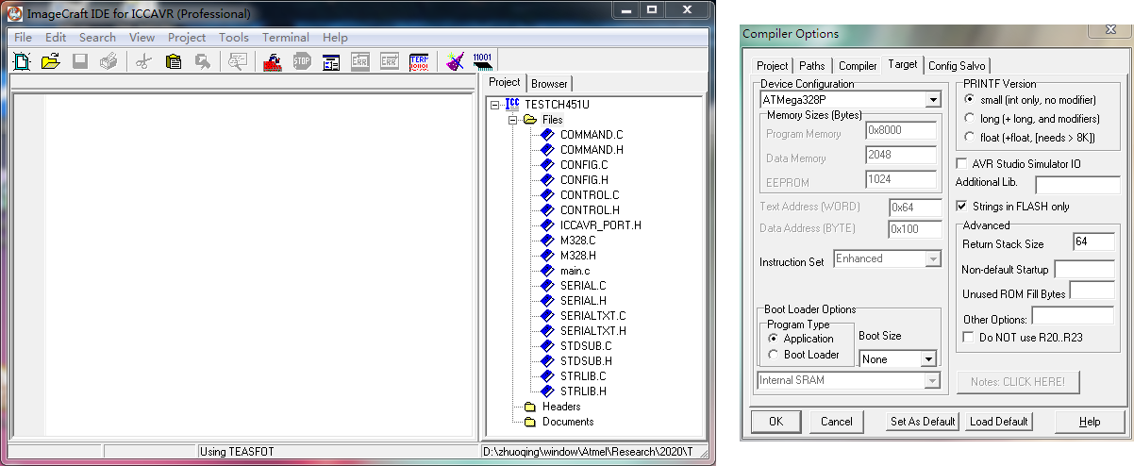The width and height of the screenshot is (1134, 466).
Task: Click the printer toolbar icon
Action: pyautogui.click(x=109, y=62)
